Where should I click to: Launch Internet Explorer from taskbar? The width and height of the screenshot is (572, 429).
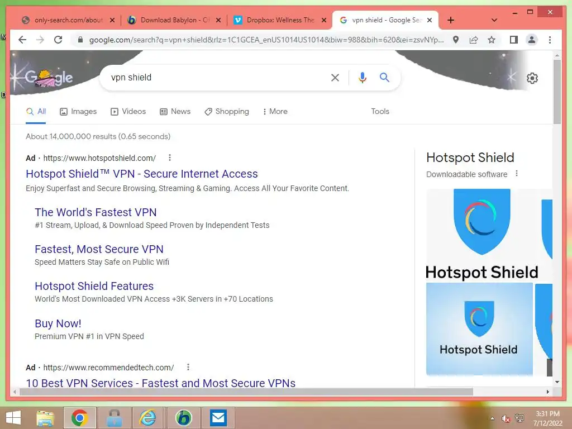pos(148,418)
